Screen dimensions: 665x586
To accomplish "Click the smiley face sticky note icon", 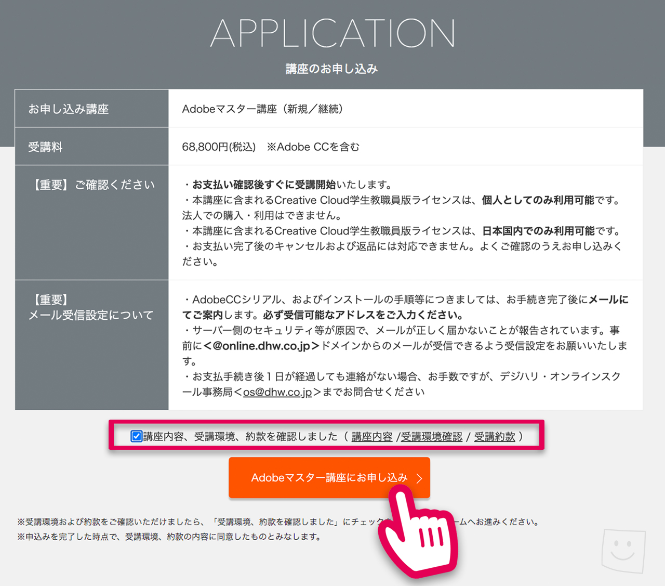I will (x=623, y=551).
